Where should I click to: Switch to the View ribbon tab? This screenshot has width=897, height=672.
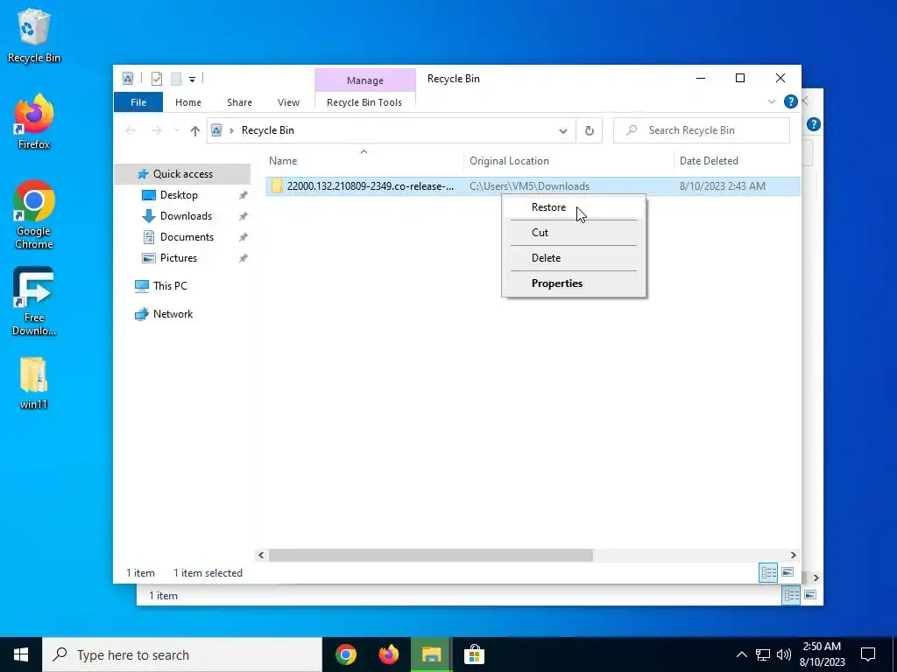[288, 102]
